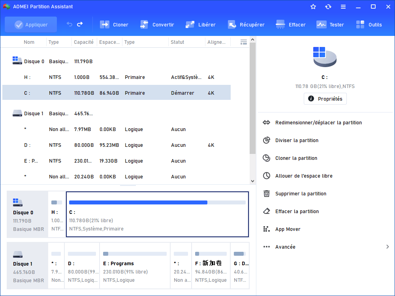
Task: Sort by the Espace... column header
Action: [x=109, y=42]
